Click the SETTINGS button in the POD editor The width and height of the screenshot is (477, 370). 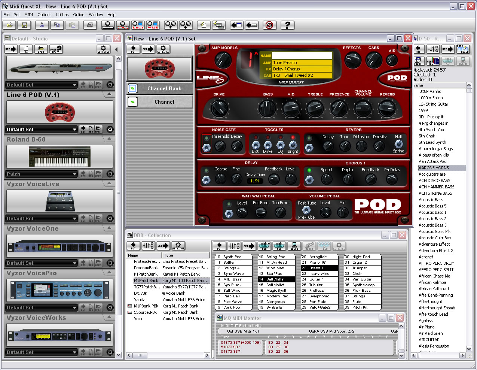[x=163, y=49]
